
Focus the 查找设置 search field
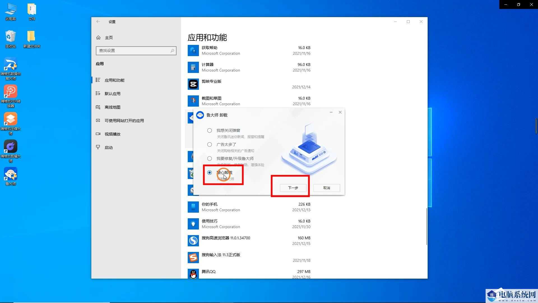pyautogui.click(x=136, y=50)
